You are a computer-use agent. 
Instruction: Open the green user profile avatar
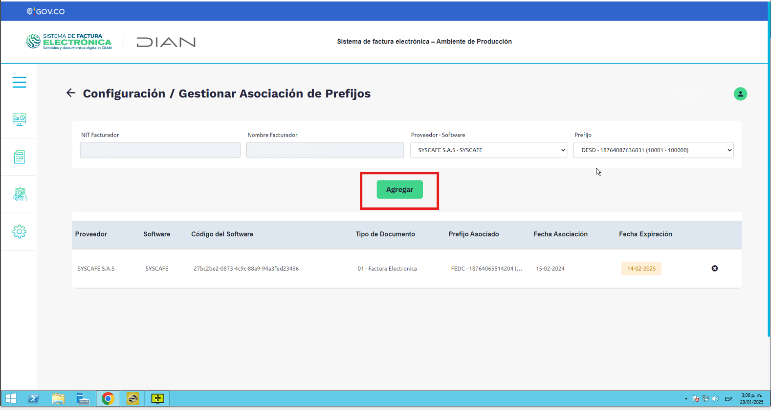[740, 94]
